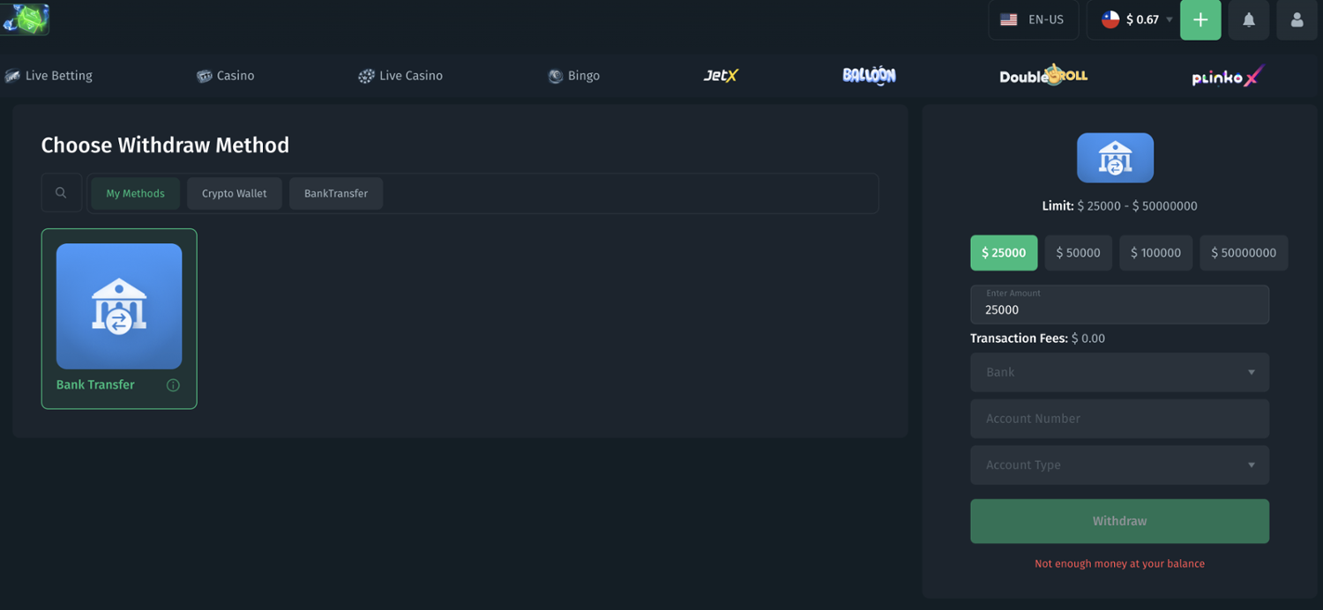Open the Balloon game logo
Image resolution: width=1323 pixels, height=610 pixels.
pos(869,76)
